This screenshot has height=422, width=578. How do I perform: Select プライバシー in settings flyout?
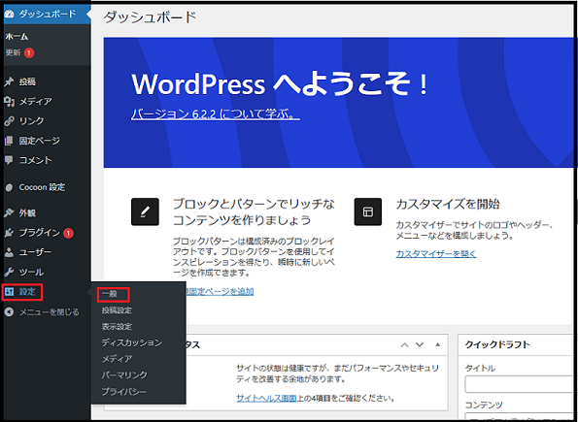tap(124, 391)
